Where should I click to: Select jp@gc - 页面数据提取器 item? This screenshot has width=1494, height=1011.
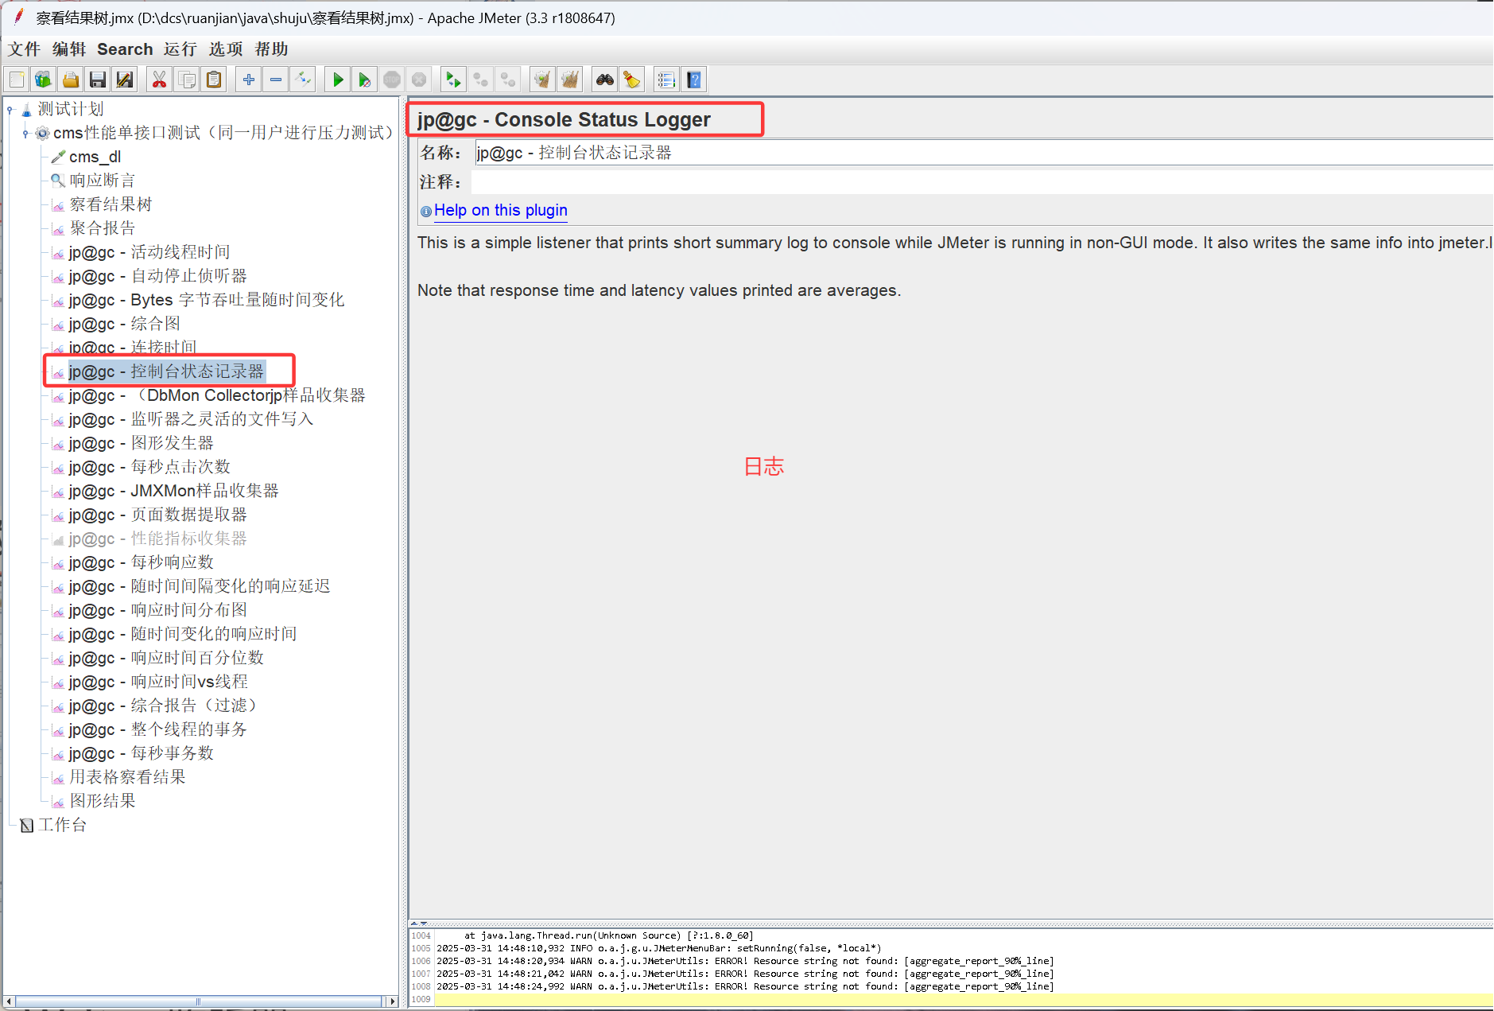pyautogui.click(x=157, y=515)
